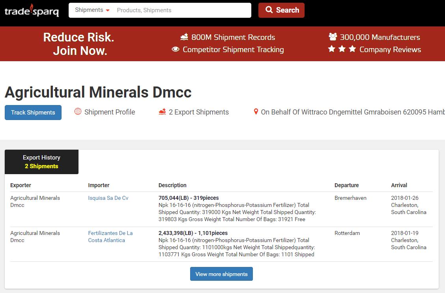Open the Isquisa Sa De Cv importer link
This screenshot has height=293, width=445.
108,198
